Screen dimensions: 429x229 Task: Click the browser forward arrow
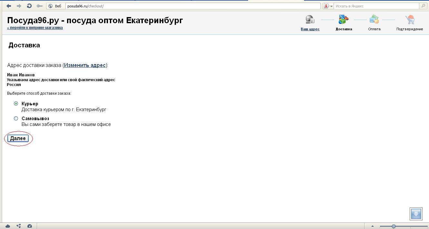(x=19, y=6)
